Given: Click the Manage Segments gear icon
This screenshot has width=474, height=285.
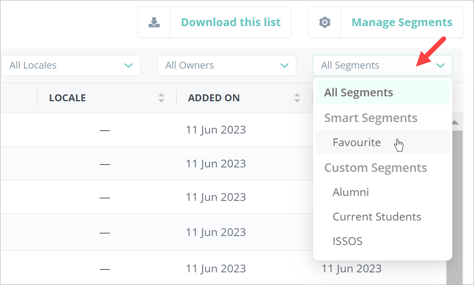Looking at the screenshot, I should tap(325, 22).
